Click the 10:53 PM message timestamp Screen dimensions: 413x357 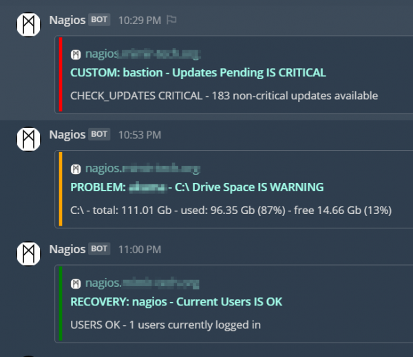click(140, 135)
